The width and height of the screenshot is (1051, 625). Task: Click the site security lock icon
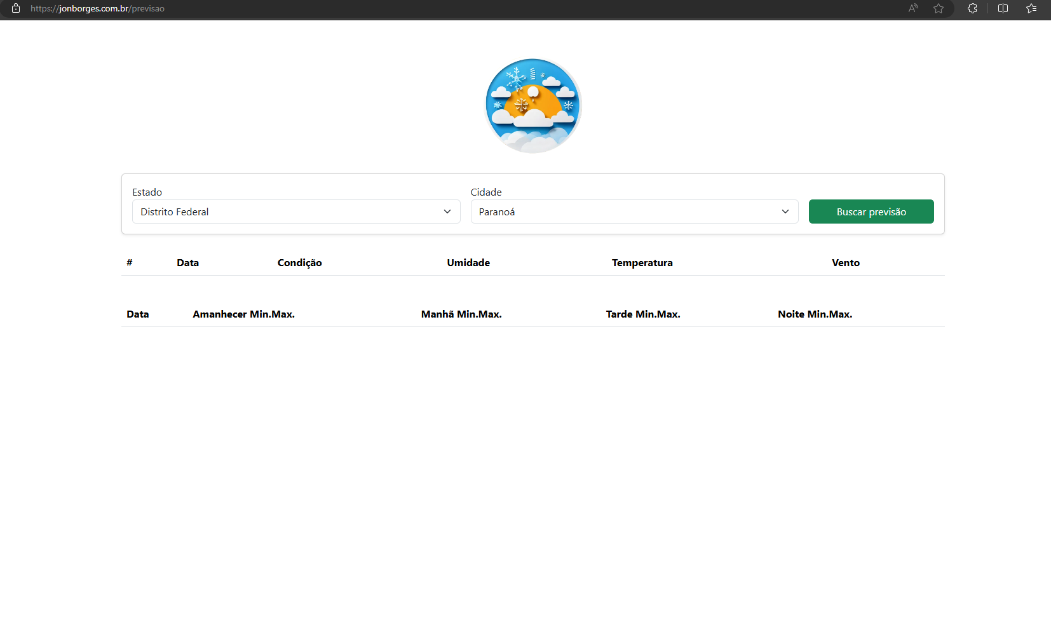pyautogui.click(x=16, y=8)
